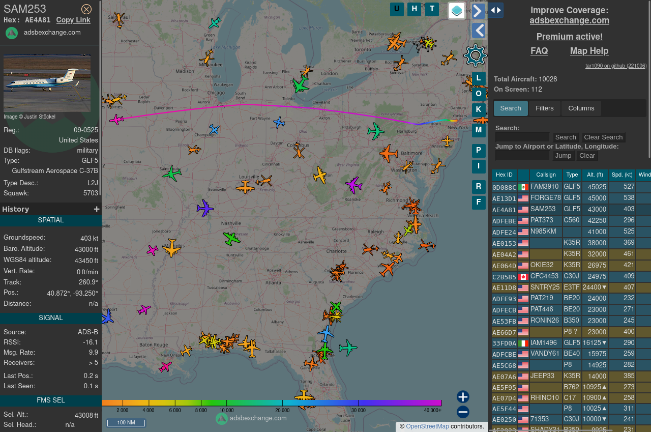This screenshot has height=432, width=651.
Task: Open the map settings gear icon
Action: (x=476, y=55)
